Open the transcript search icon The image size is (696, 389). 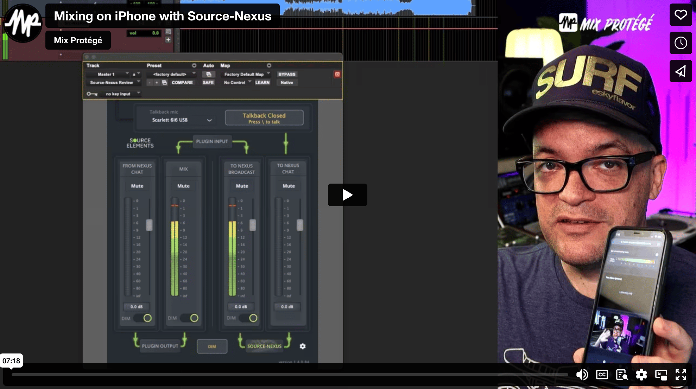point(622,375)
